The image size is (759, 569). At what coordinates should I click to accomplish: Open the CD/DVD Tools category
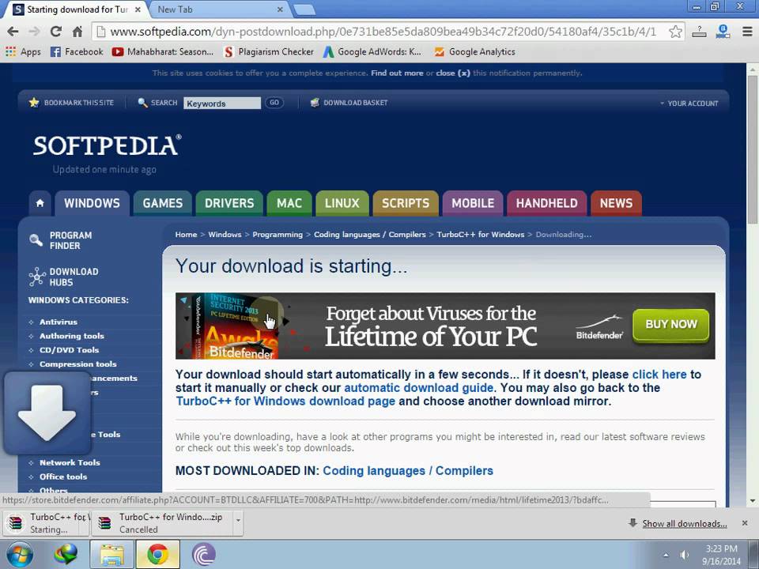pos(70,350)
